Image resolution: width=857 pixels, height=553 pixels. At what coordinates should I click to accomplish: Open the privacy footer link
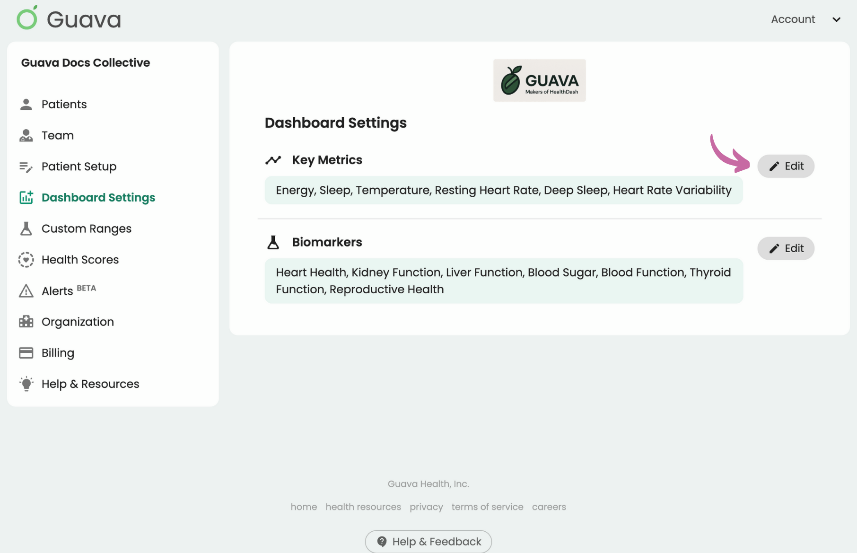coord(426,507)
